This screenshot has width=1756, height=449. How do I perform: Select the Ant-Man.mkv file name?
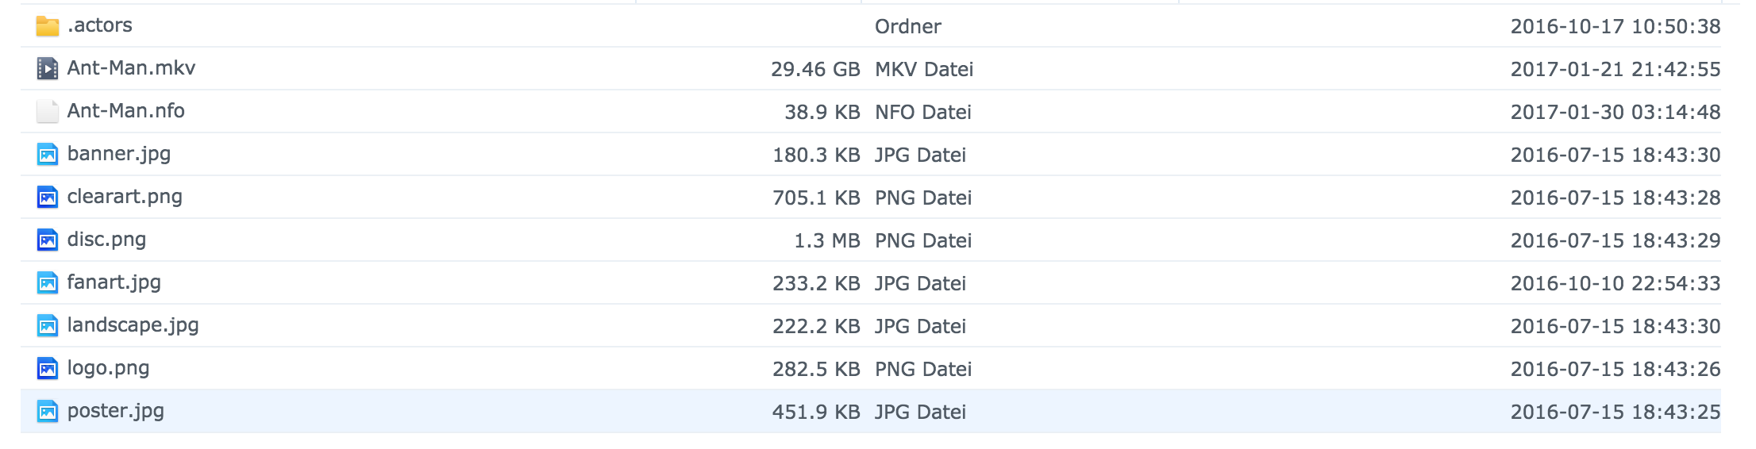pos(131,68)
